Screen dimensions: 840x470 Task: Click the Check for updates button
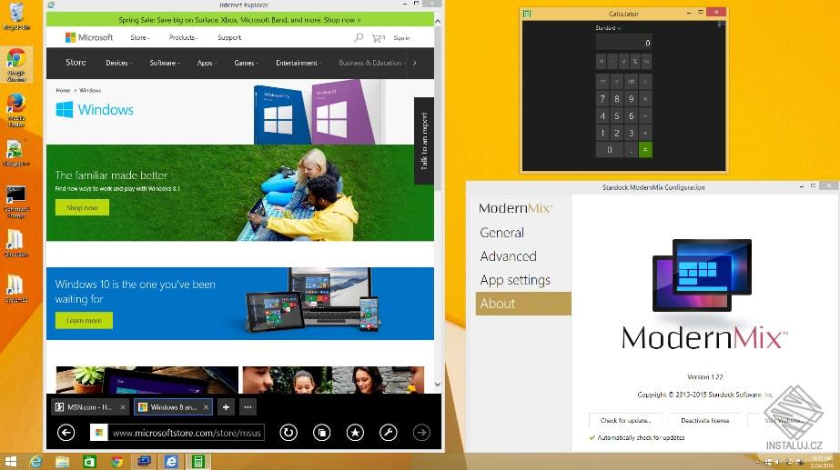click(x=625, y=421)
